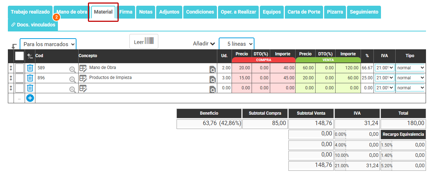This screenshot has height=179, width=431.
Task: Open Oper. a Realizar tab
Action: pyautogui.click(x=238, y=12)
